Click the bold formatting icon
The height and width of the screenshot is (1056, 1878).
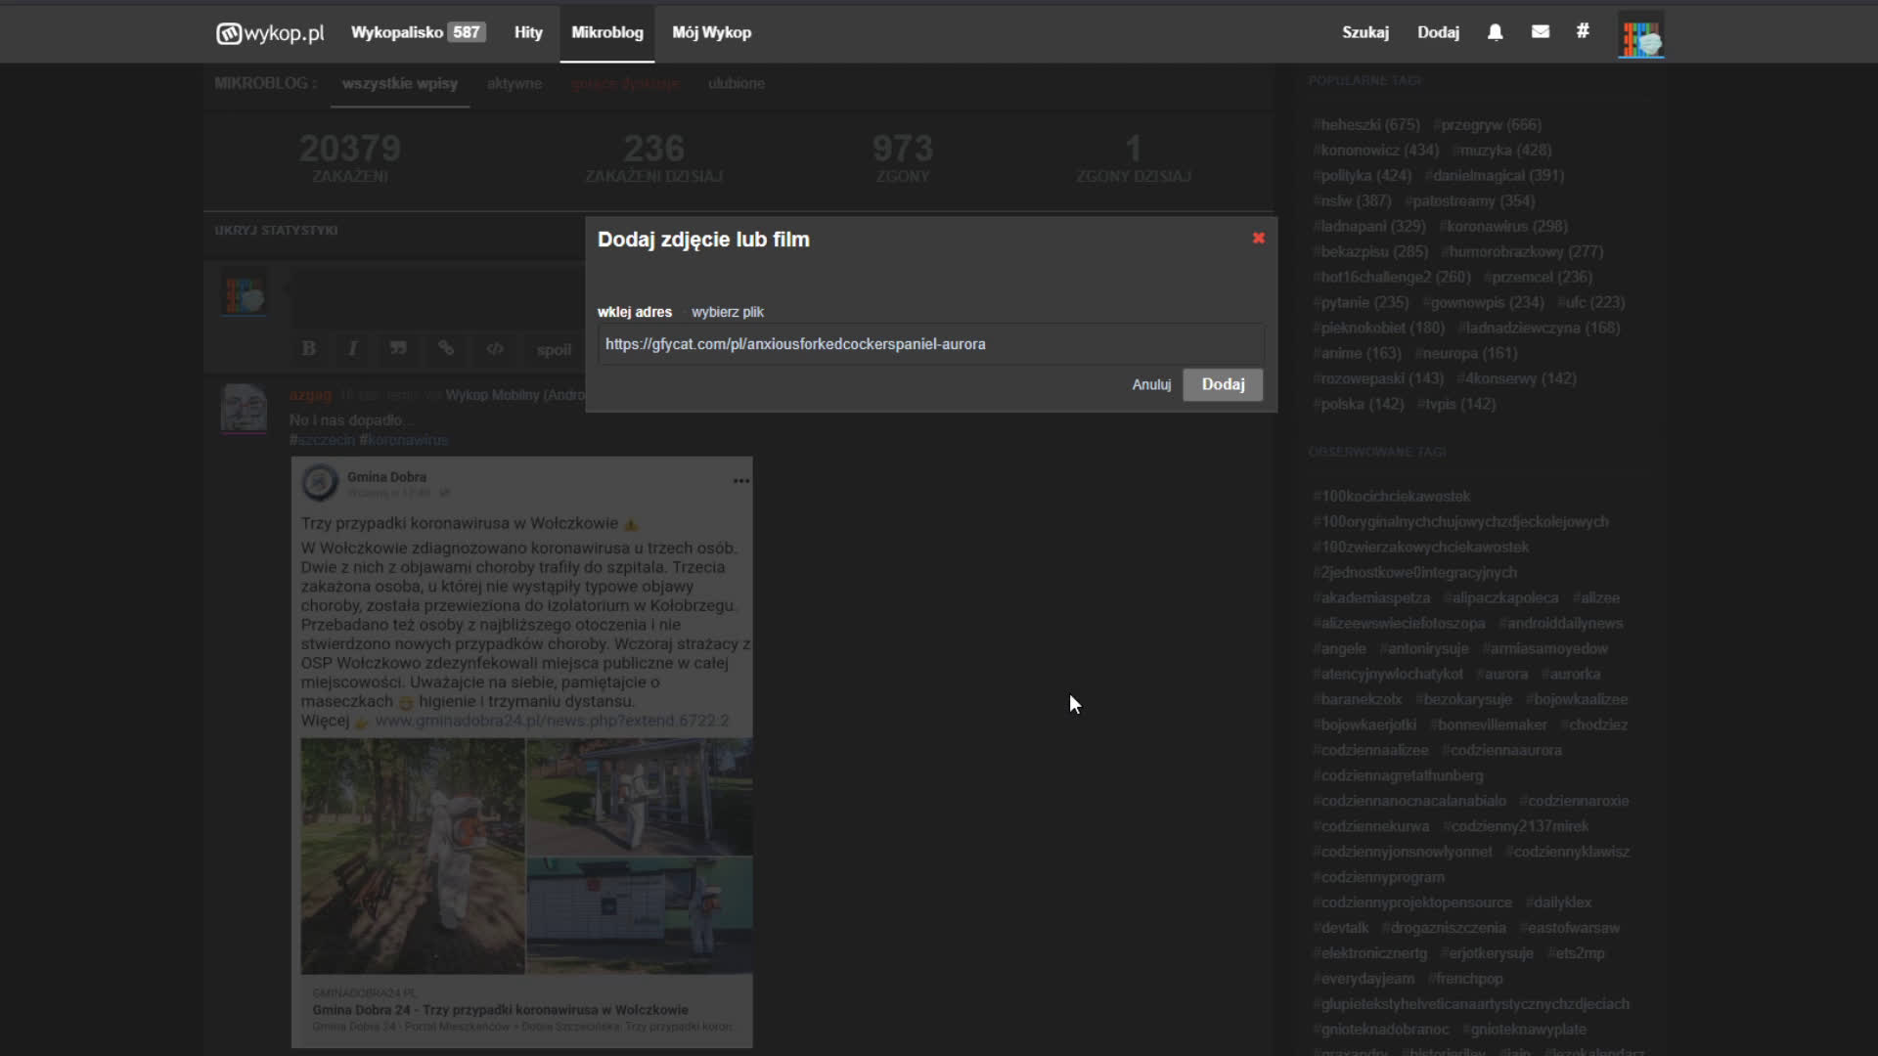[x=309, y=348]
